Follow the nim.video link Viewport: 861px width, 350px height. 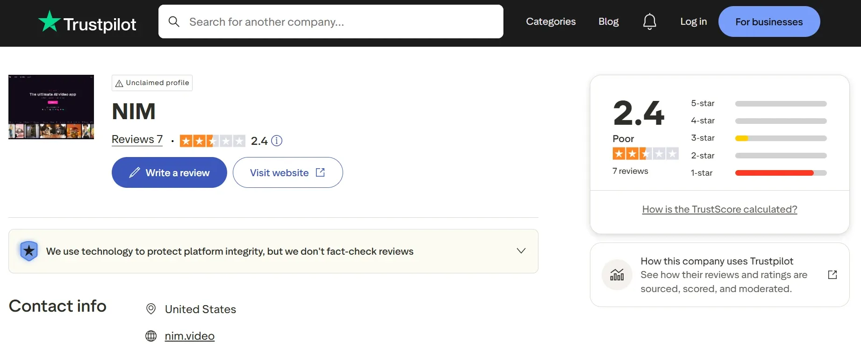(190, 336)
